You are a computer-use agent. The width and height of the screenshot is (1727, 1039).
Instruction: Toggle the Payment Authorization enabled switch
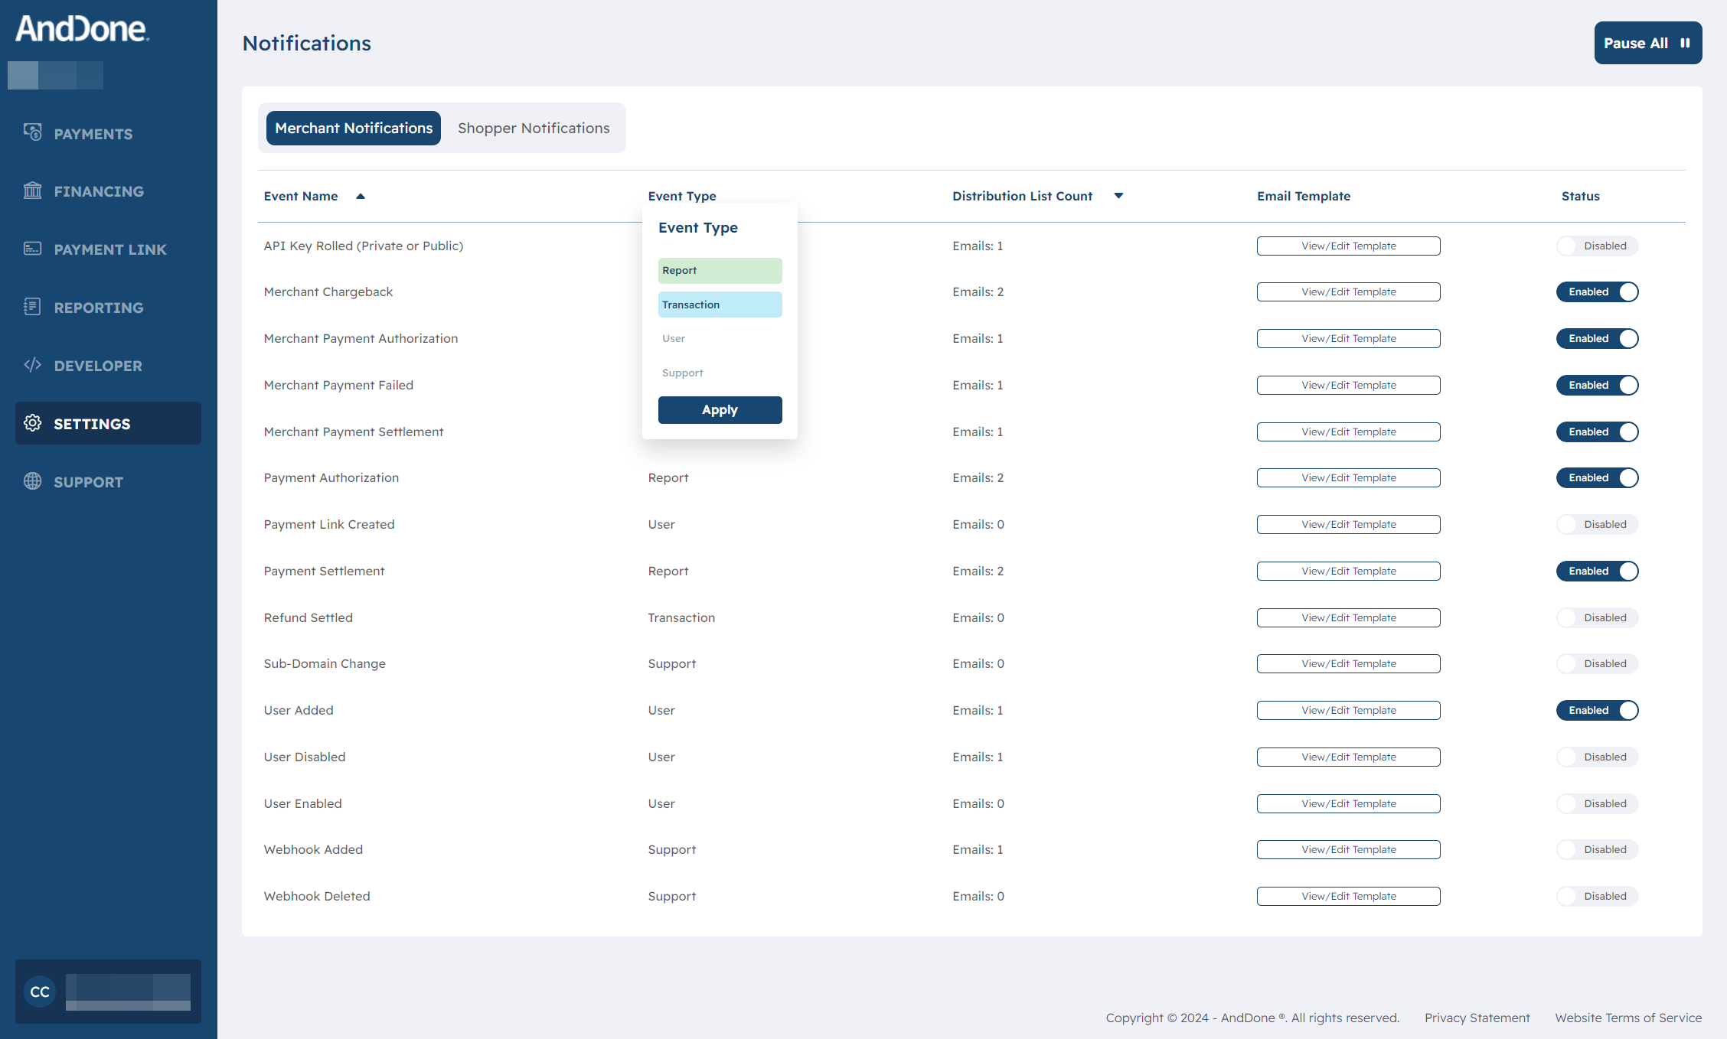pyautogui.click(x=1598, y=477)
